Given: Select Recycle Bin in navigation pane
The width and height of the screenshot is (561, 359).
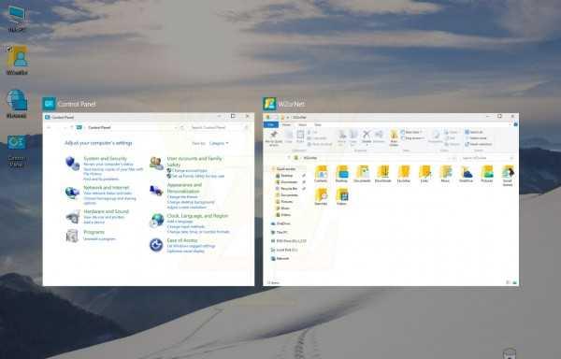Looking at the screenshot, I should pos(288,189).
